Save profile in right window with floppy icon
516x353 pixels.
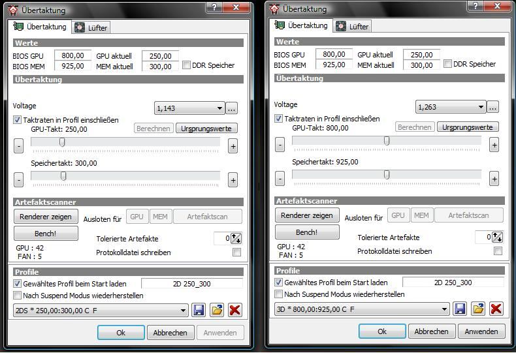460,309
